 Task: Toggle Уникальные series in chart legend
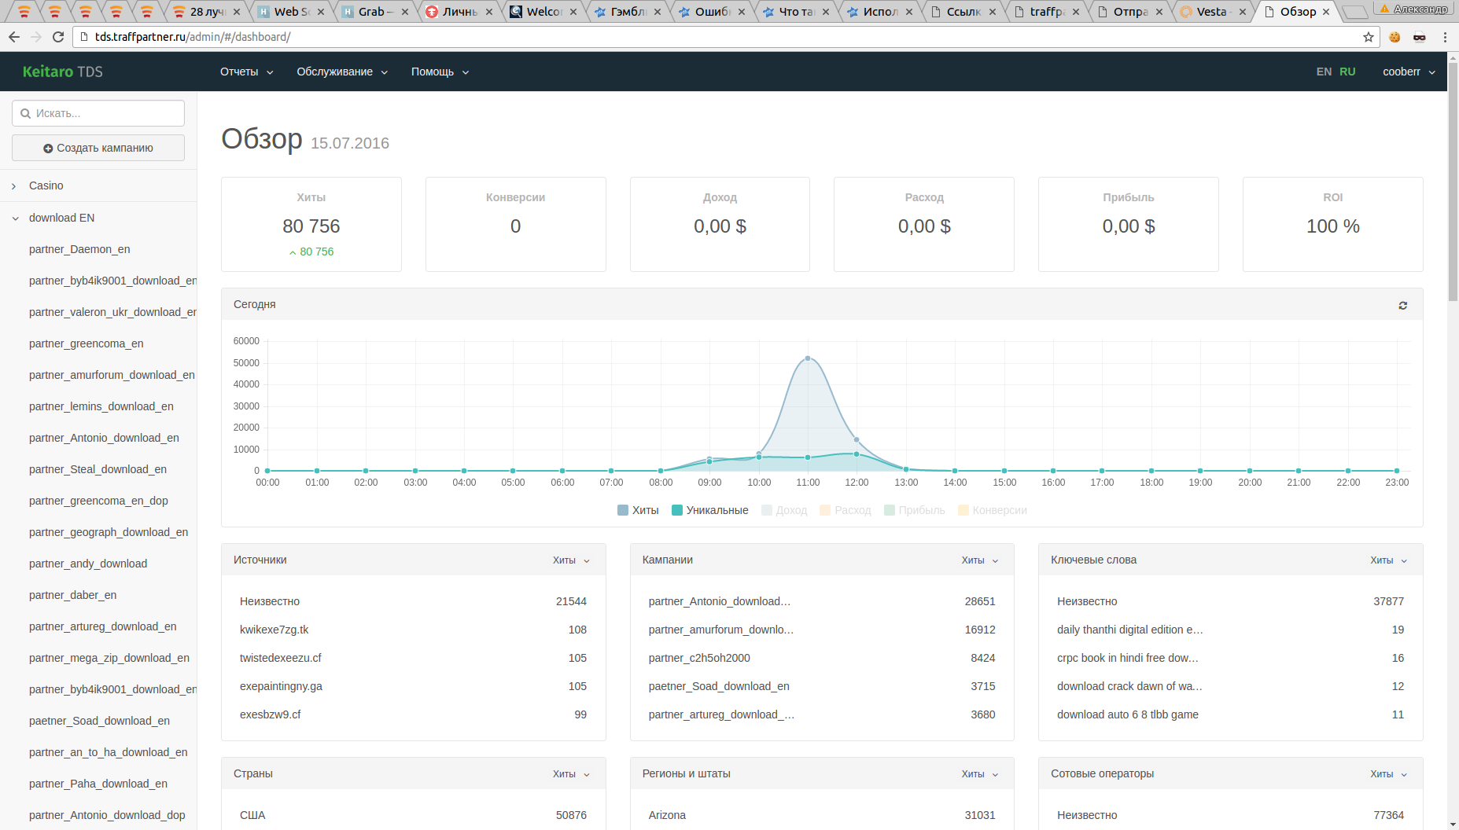[710, 510]
